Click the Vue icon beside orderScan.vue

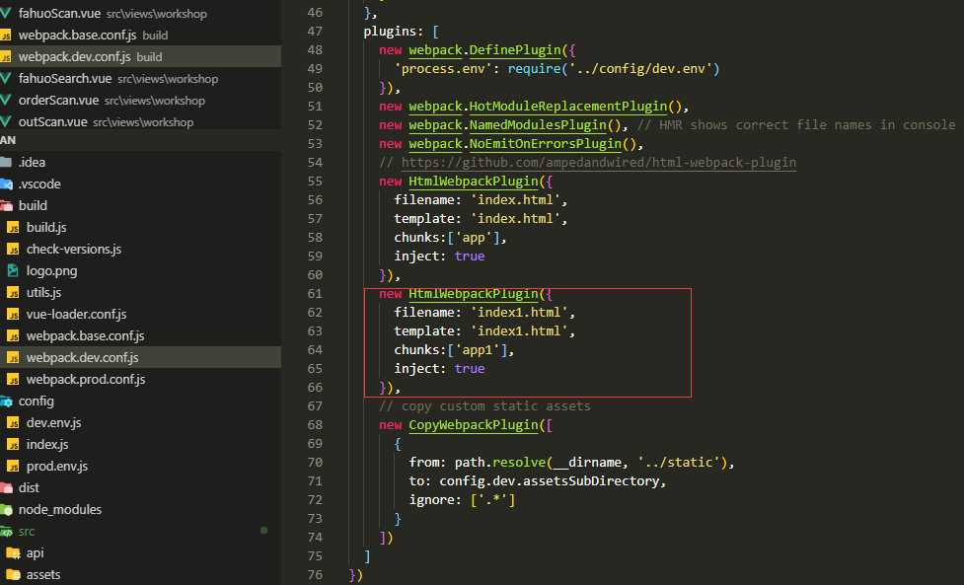tap(6, 101)
